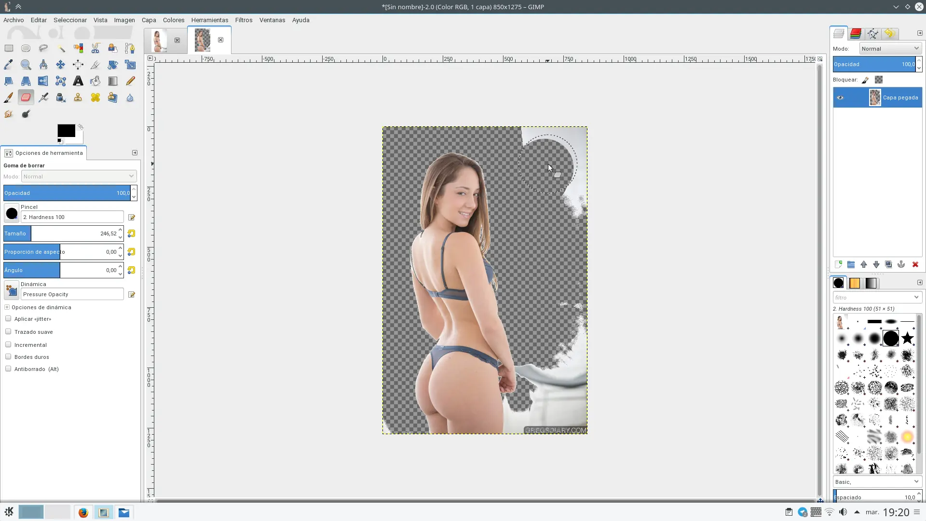The image size is (926, 521).
Task: Select the Zoom magnifier tool
Action: pyautogui.click(x=26, y=65)
